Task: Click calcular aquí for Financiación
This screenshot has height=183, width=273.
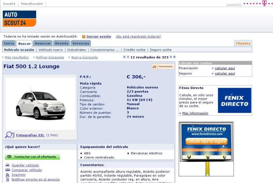Action: coord(225,68)
